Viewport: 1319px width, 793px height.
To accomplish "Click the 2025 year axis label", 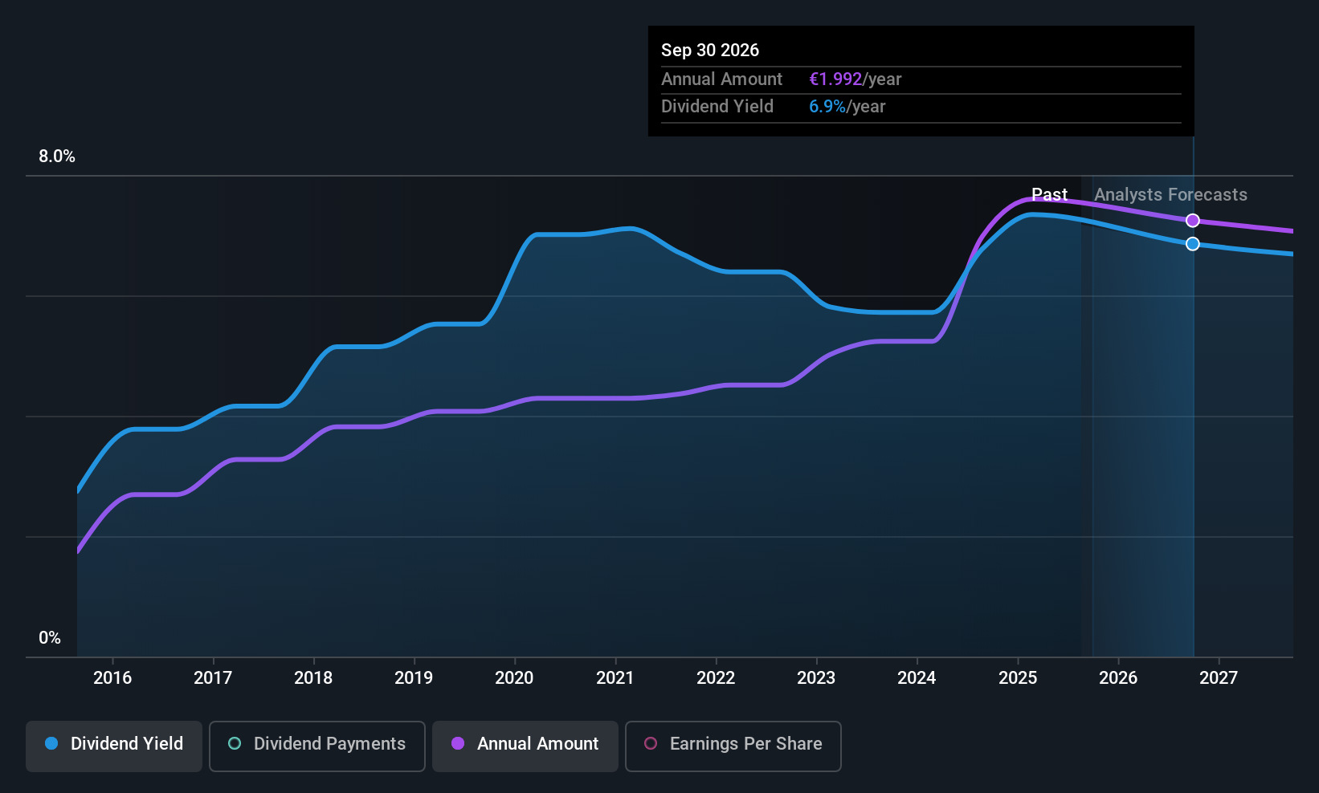I will 1017,677.
